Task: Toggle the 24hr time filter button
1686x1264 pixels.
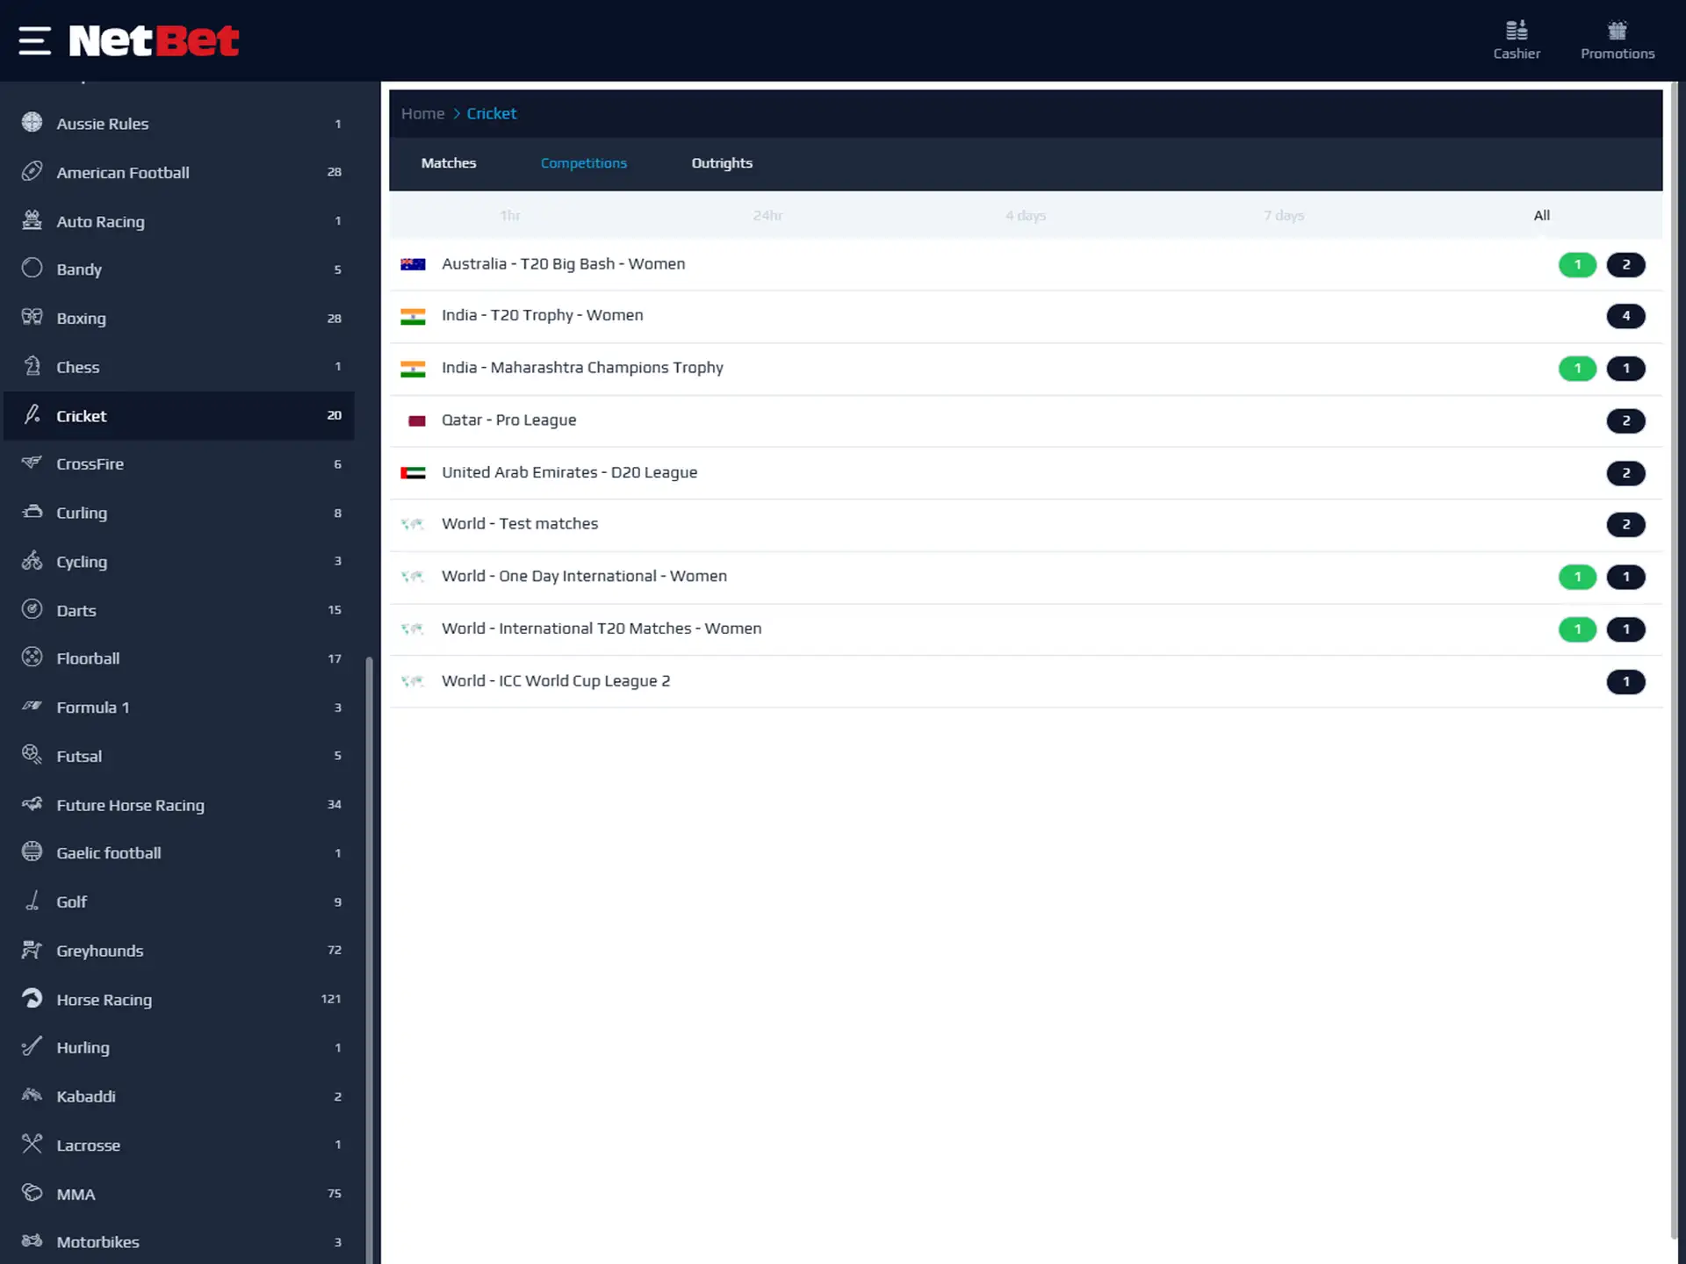Action: click(x=767, y=215)
